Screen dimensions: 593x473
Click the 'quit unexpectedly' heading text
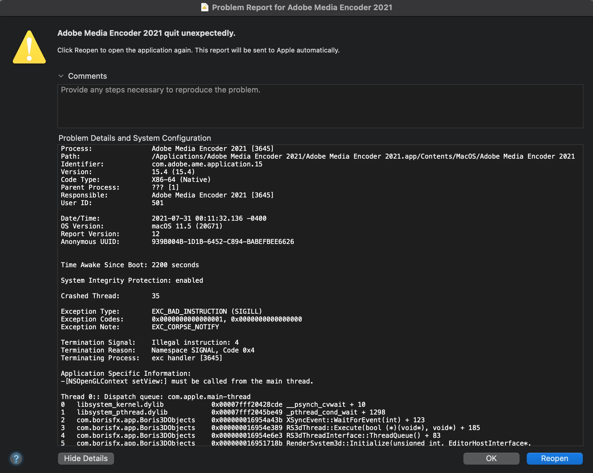[x=146, y=33]
